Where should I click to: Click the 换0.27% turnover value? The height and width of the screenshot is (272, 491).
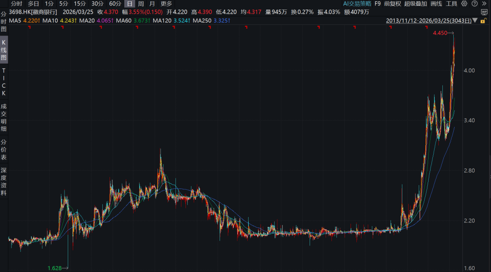click(302, 12)
